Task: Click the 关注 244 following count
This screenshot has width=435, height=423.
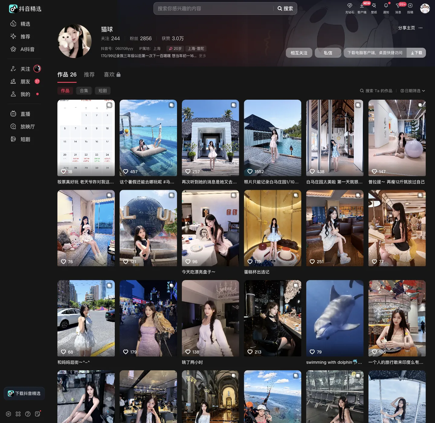Action: pyautogui.click(x=110, y=38)
